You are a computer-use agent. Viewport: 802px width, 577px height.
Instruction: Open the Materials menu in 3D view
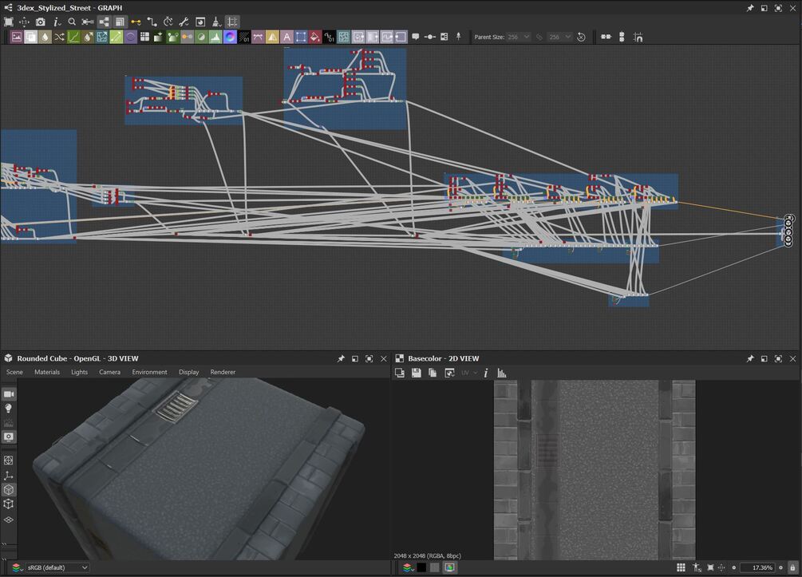46,372
